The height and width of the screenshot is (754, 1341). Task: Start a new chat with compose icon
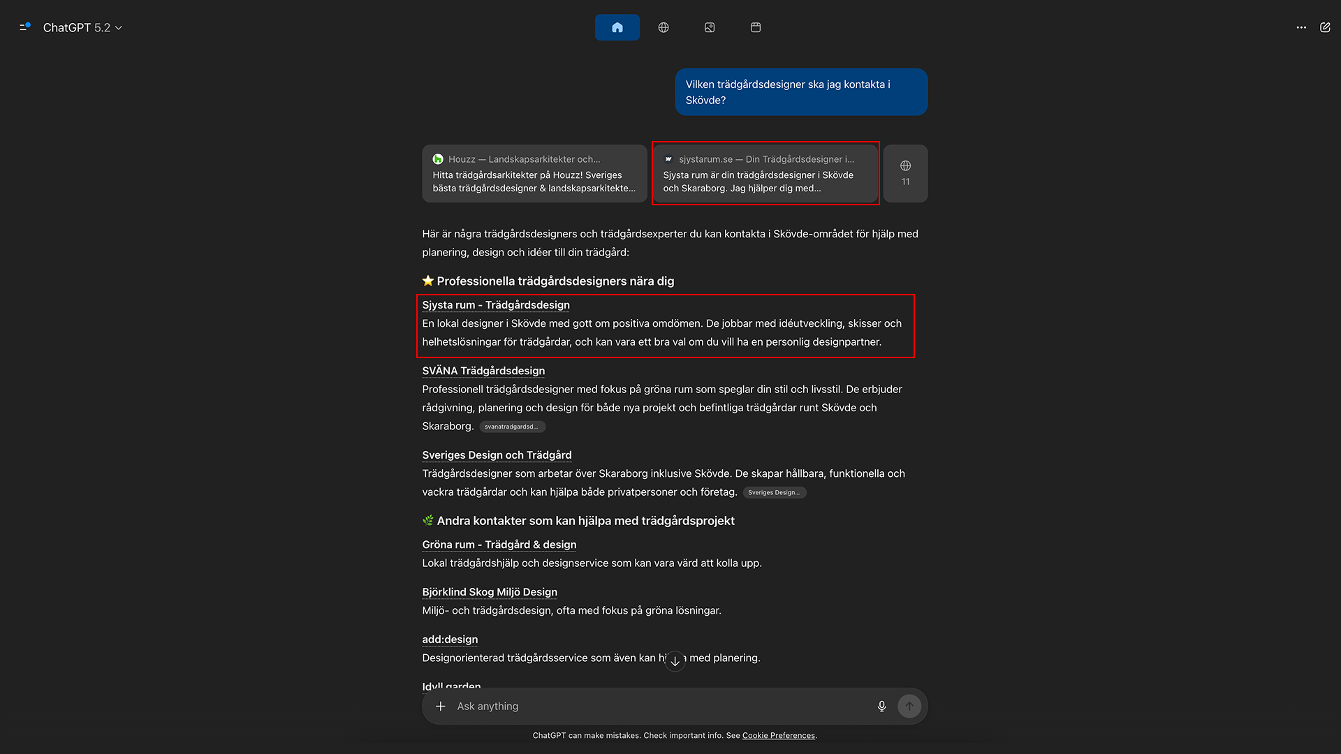point(1325,27)
